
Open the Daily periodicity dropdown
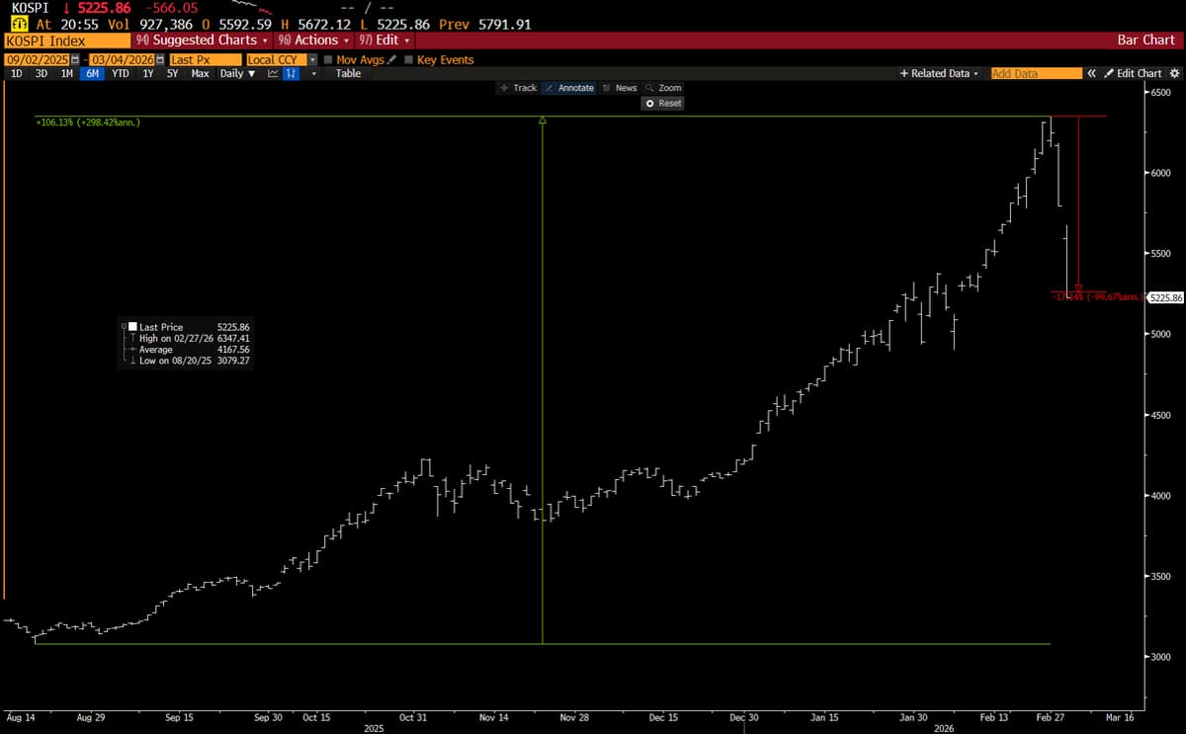[x=236, y=73]
